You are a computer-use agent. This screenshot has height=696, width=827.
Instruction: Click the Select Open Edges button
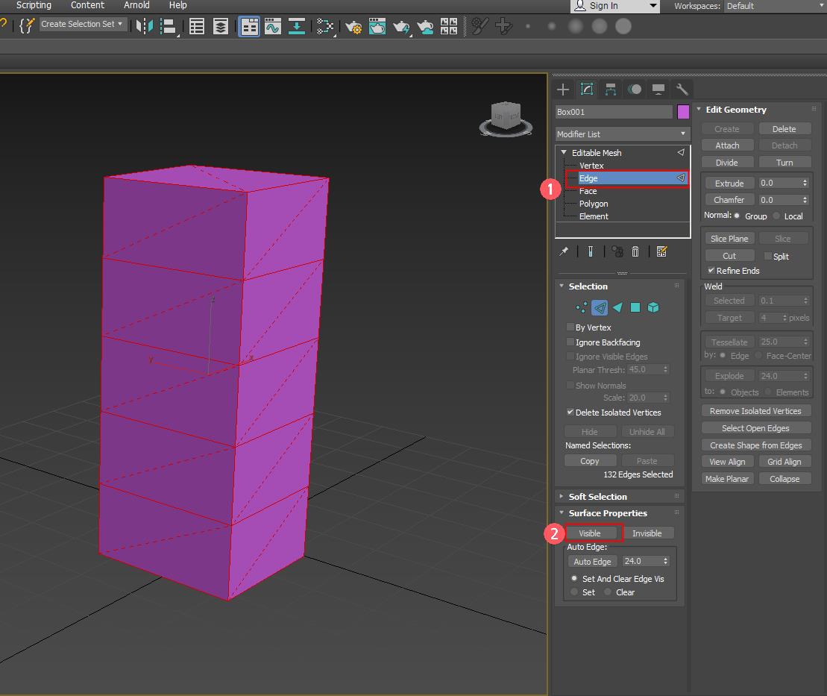point(756,428)
